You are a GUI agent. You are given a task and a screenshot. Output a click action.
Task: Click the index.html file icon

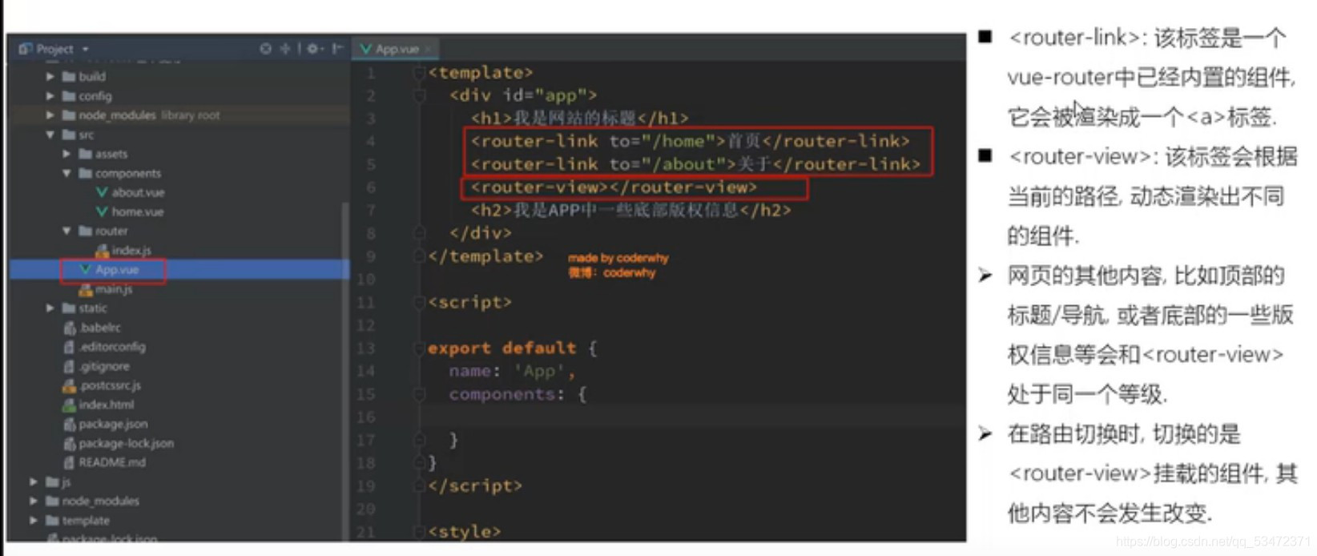pyautogui.click(x=70, y=405)
